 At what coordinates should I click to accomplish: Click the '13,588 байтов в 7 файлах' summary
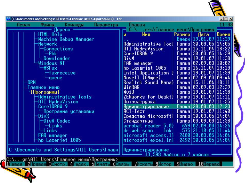point(177,155)
